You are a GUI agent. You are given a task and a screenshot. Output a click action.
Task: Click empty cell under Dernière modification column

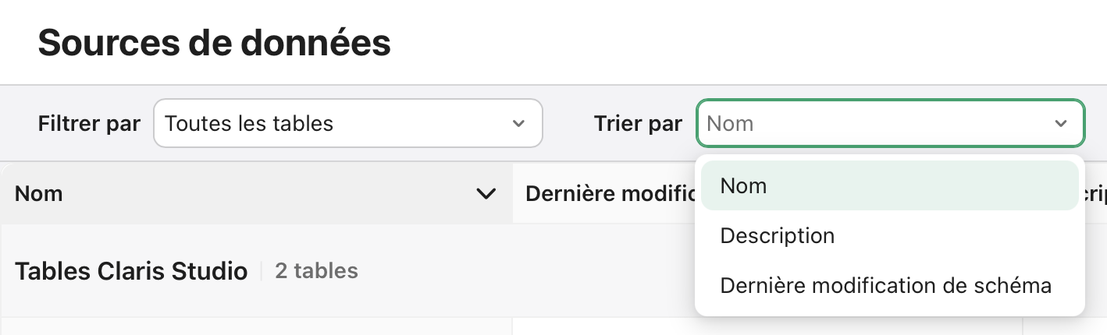[603, 326]
